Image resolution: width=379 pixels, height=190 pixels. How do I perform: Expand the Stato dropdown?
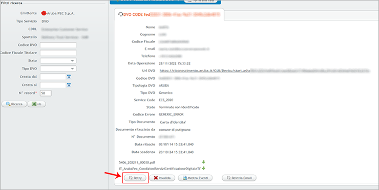(x=58, y=61)
